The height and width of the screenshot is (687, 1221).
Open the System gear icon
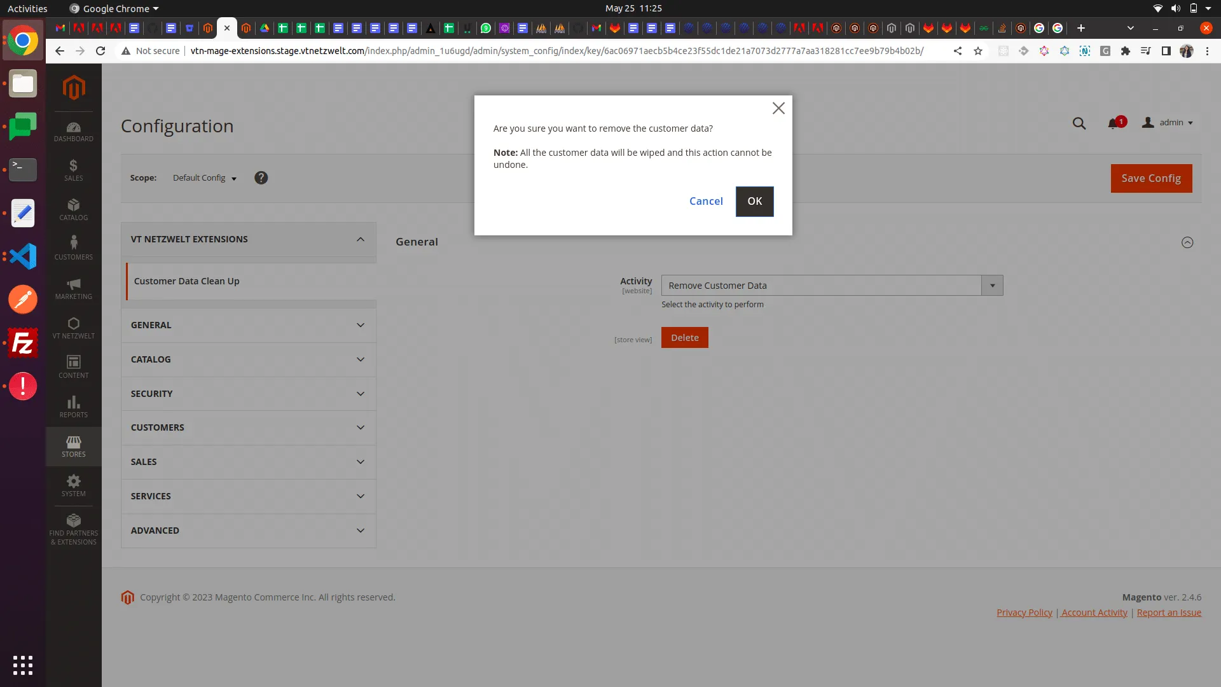coord(74,485)
